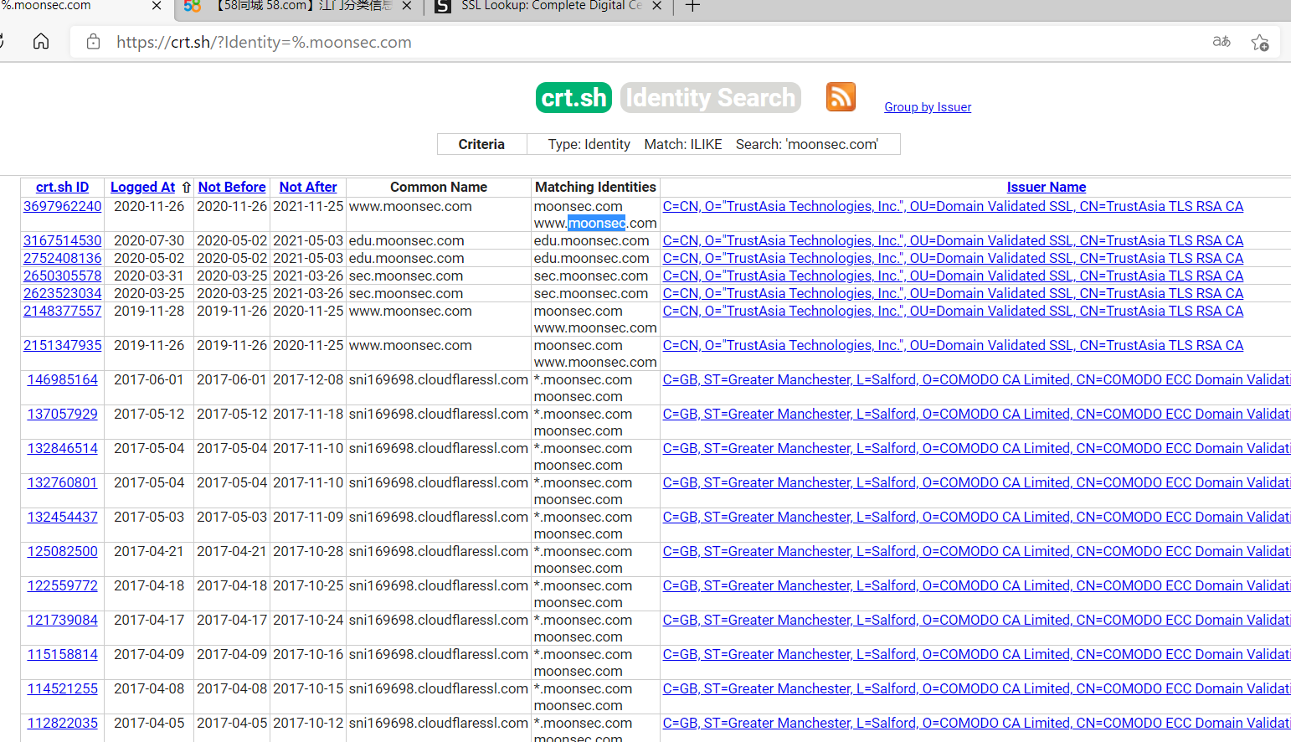Image resolution: width=1291 pixels, height=742 pixels.
Task: Click sni169698.cloudflaressl.com in row 146985164
Action: pos(439,380)
